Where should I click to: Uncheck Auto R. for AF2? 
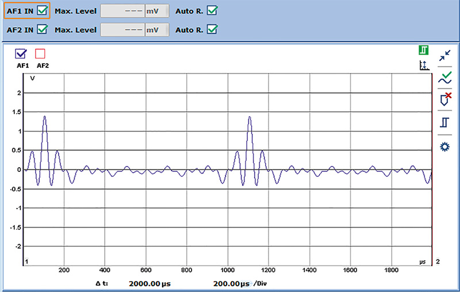(213, 29)
